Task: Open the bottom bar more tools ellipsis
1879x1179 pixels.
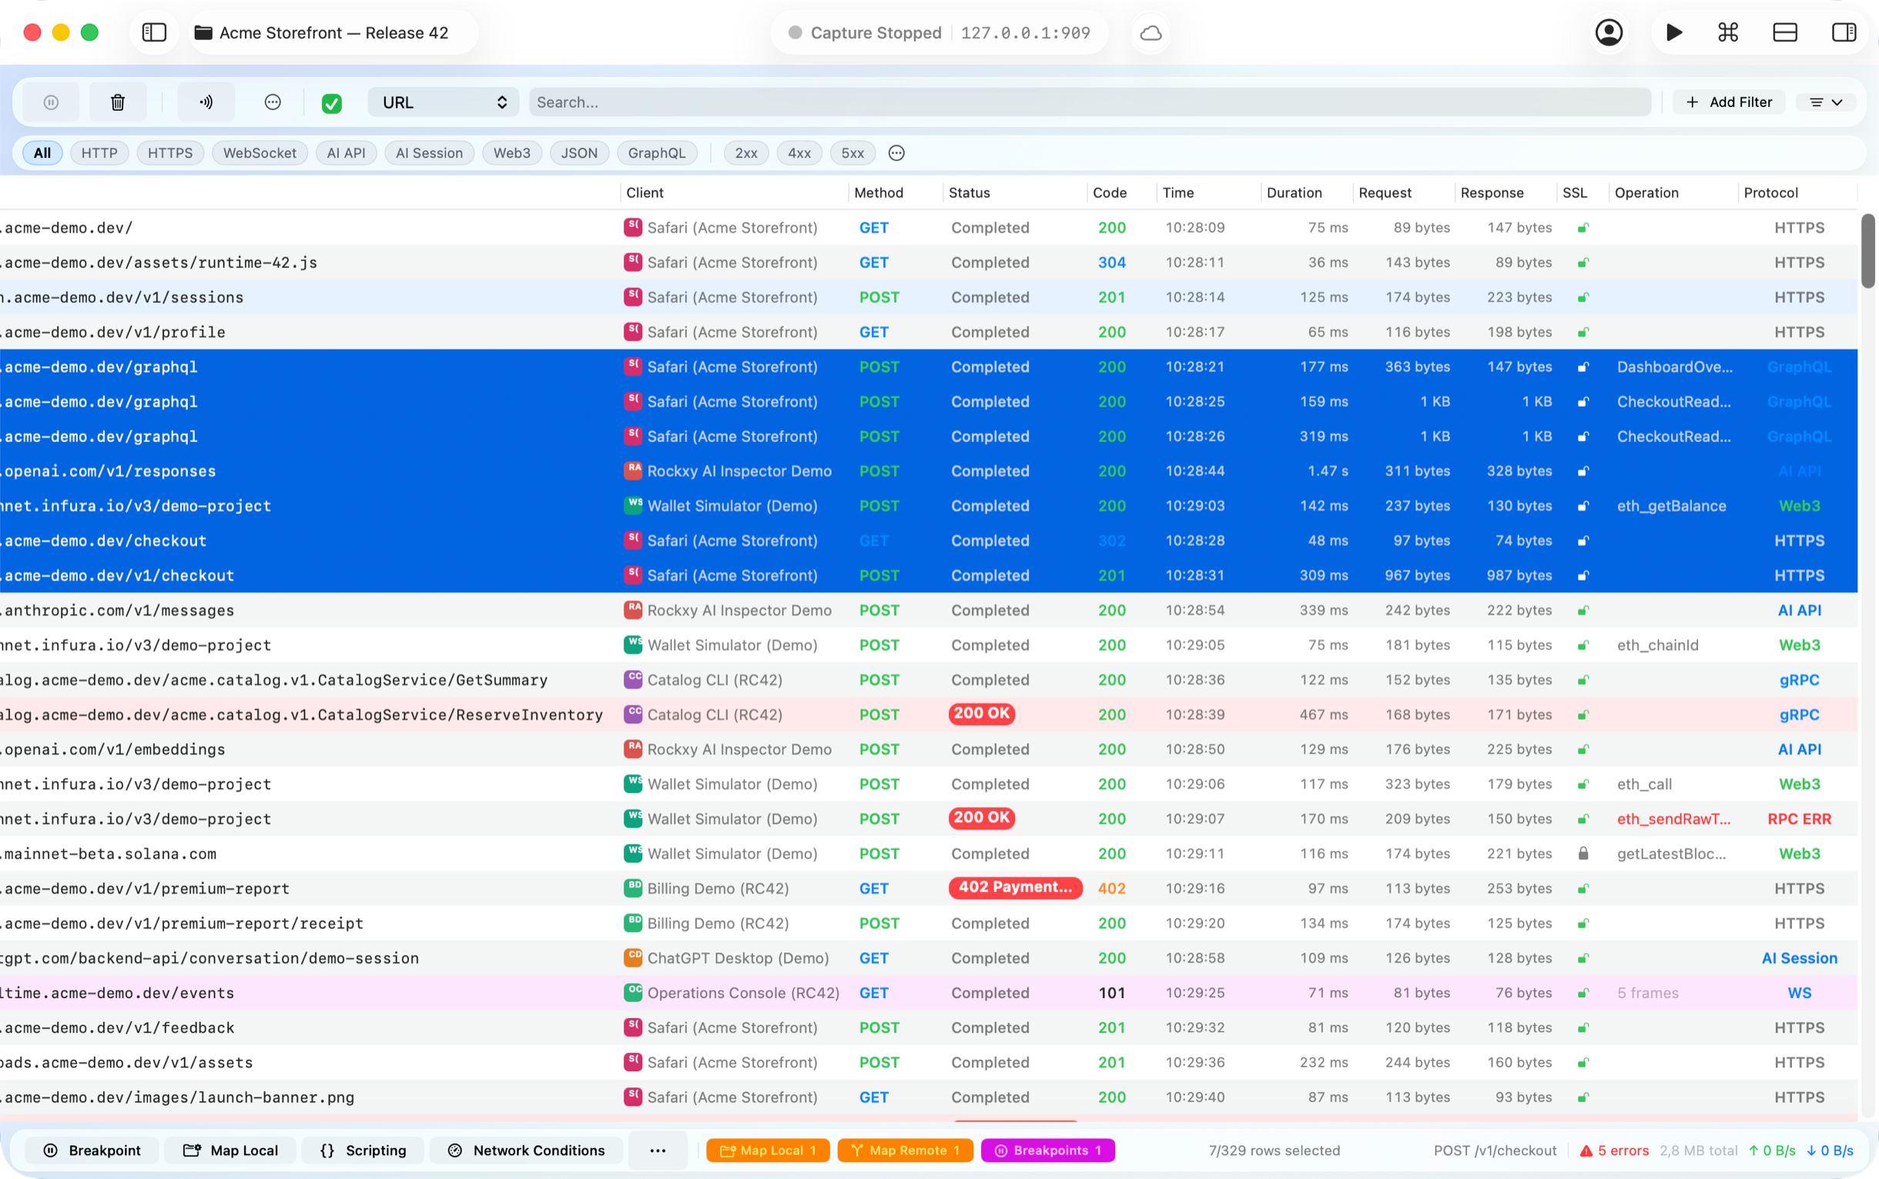Action: (x=657, y=1151)
